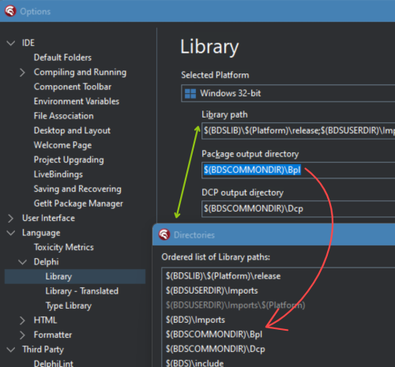Collapse the Delphi tree node
This screenshot has width=395, height=367.
[22, 262]
